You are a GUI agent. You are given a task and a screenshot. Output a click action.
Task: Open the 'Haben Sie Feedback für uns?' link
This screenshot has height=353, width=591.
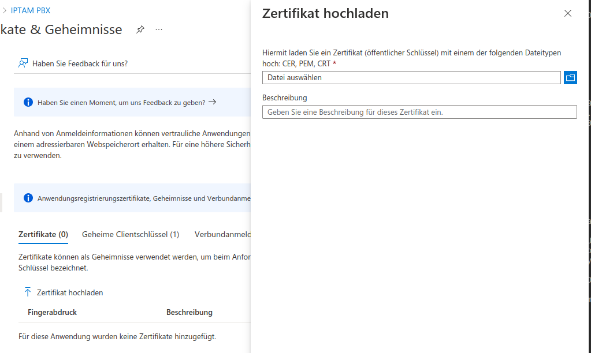(80, 63)
